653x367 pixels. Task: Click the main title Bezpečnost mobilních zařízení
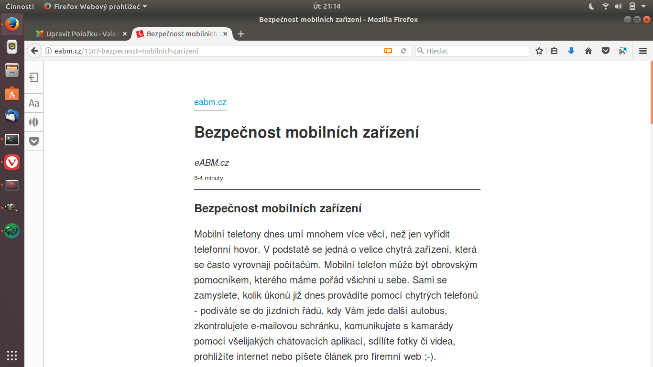[x=306, y=132]
